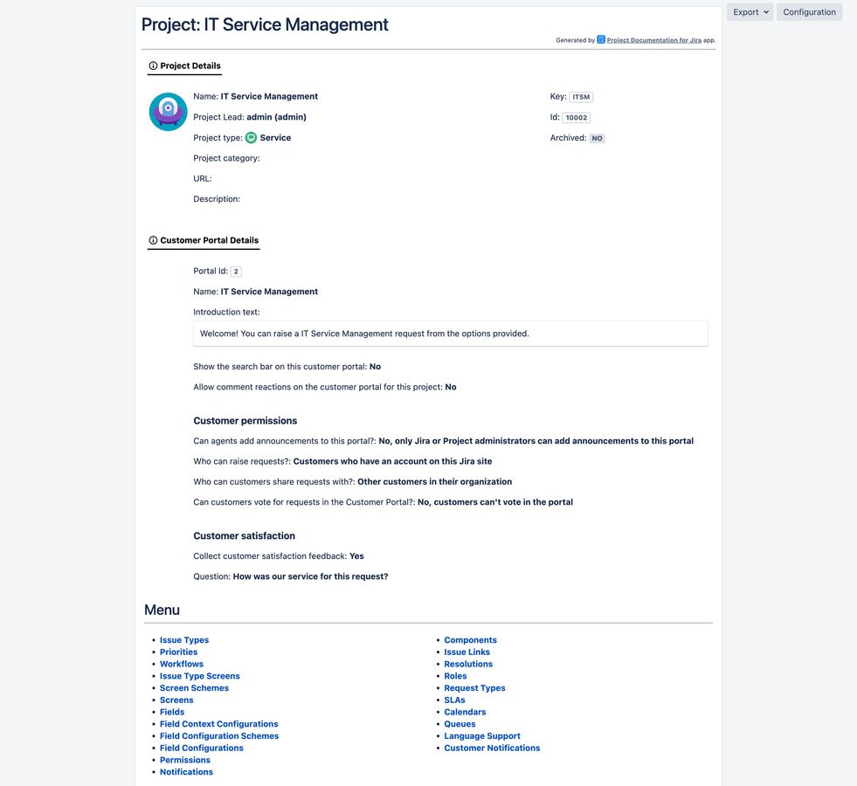Open Customer Notifications link
Screen dimensions: 857x786
point(492,748)
